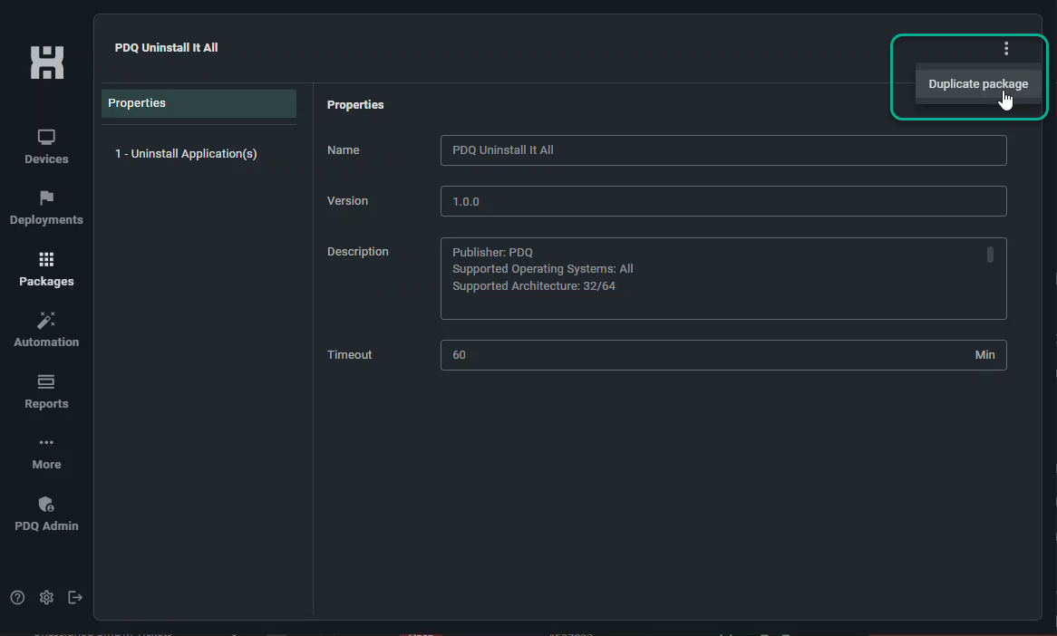Click the PDQ logo at the top
The width and height of the screenshot is (1057, 636).
[x=45, y=63]
